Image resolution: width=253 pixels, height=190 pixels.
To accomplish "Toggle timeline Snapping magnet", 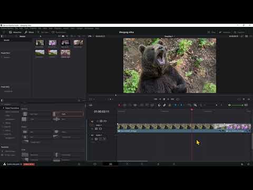I will 159,105.
